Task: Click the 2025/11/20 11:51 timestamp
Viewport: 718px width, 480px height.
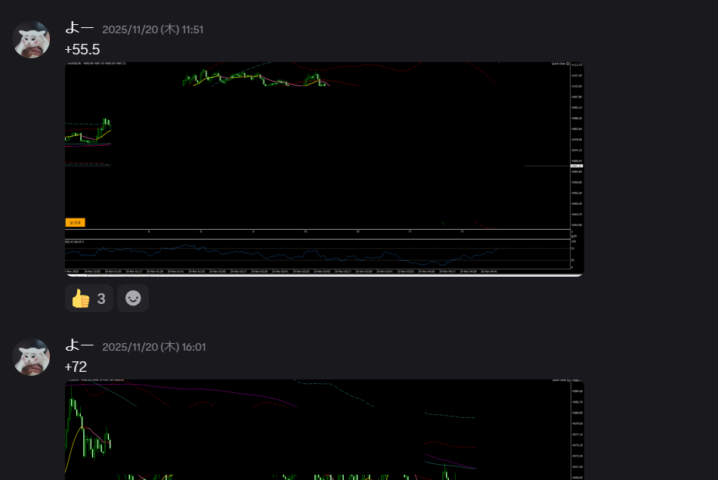Action: [x=153, y=29]
